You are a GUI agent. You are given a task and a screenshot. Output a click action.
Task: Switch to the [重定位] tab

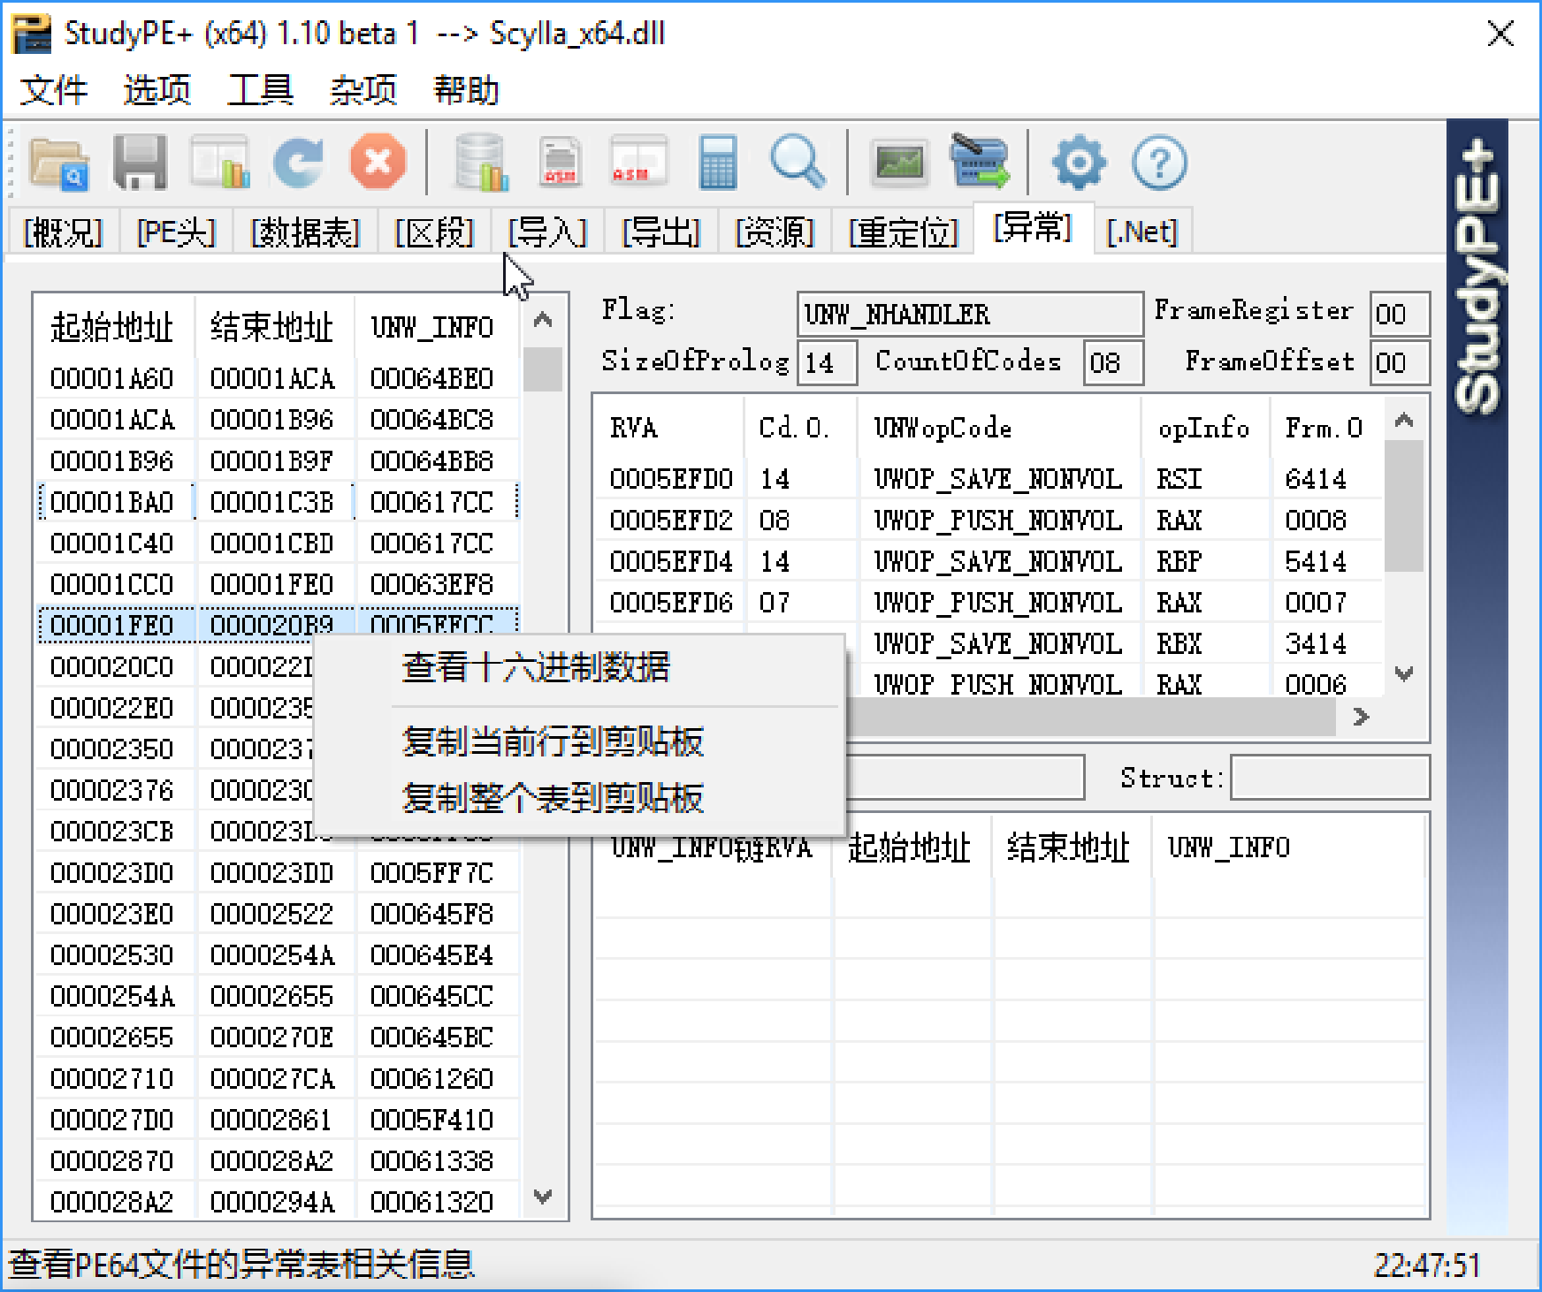[904, 232]
